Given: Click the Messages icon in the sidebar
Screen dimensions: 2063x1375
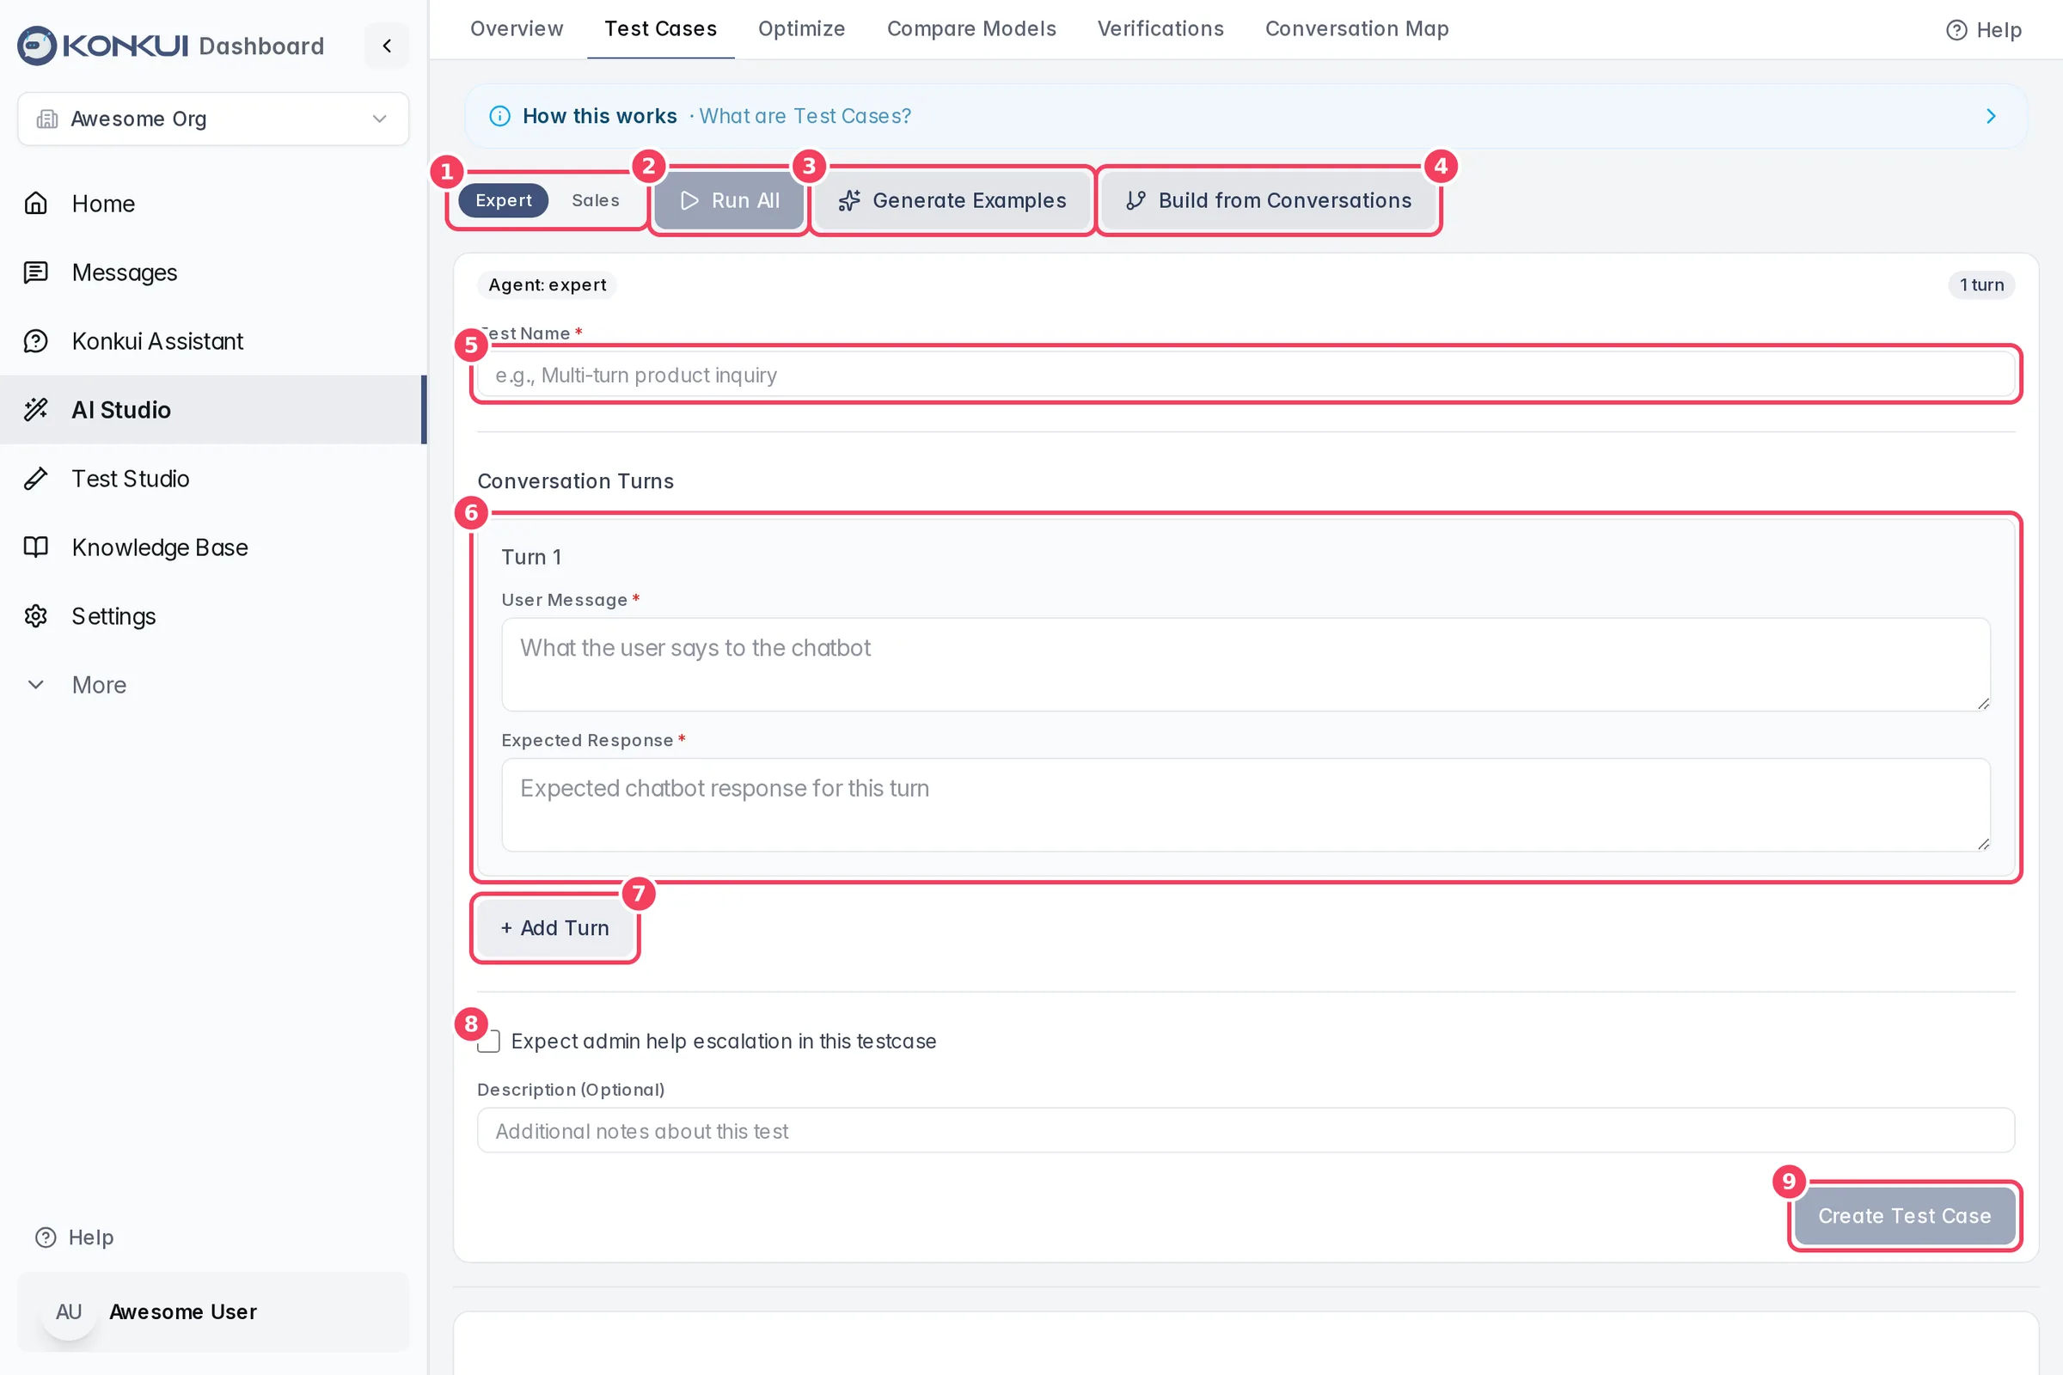Looking at the screenshot, I should tap(36, 272).
